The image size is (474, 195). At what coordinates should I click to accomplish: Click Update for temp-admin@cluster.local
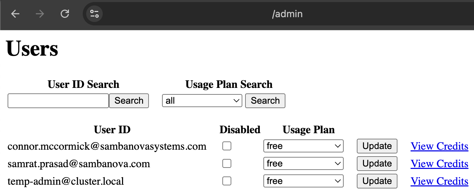[377, 181]
